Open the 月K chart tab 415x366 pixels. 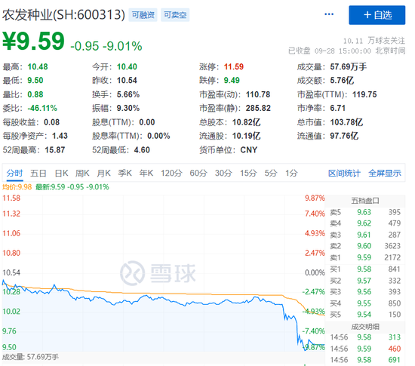[103, 174]
